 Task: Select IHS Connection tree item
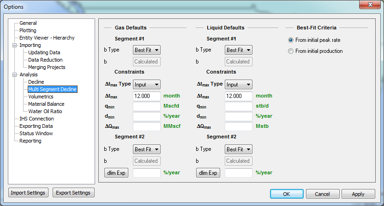pyautogui.click(x=36, y=119)
